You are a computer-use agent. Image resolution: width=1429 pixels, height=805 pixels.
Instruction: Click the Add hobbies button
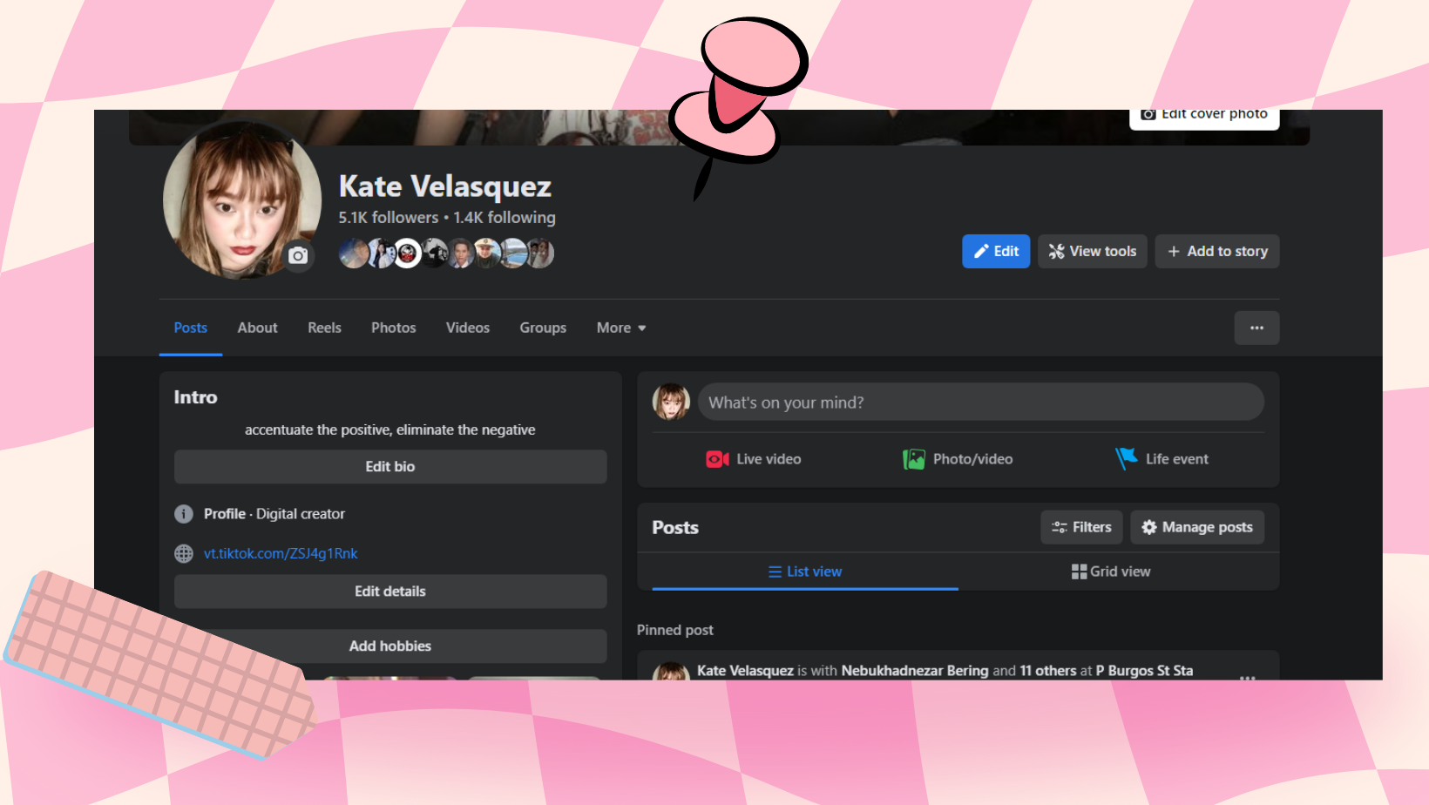(390, 646)
